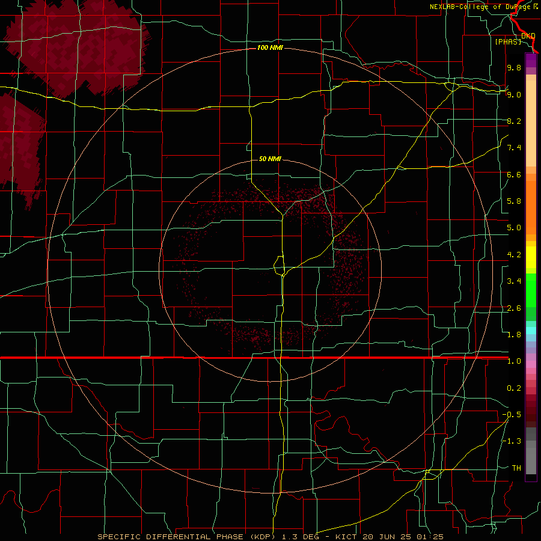This screenshot has width=541, height=541.
Task: Click the 1.8 legend value
Action: pos(514,335)
